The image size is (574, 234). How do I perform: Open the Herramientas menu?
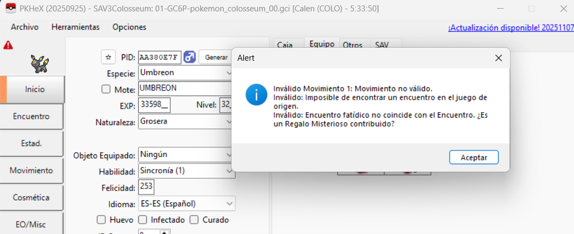(x=75, y=27)
